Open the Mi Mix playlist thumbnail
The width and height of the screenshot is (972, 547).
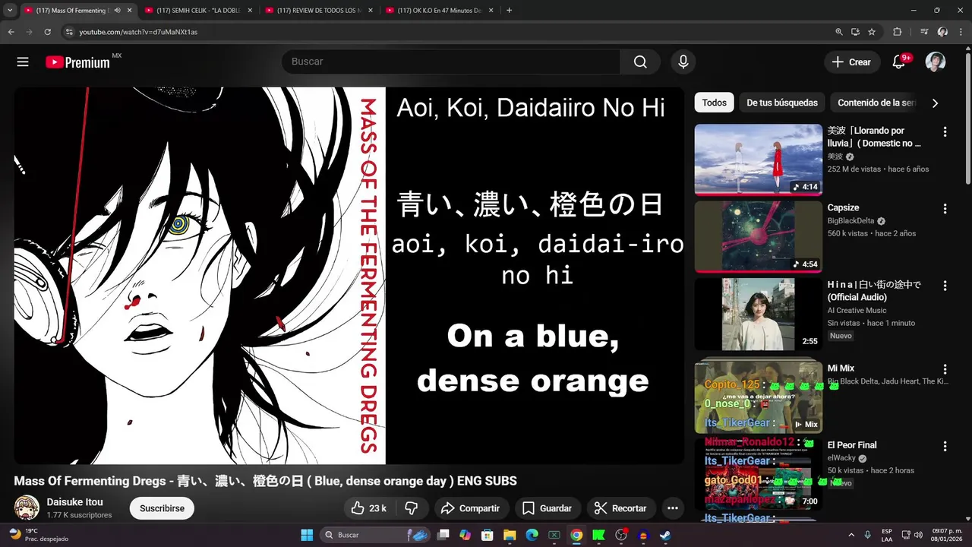(758, 395)
